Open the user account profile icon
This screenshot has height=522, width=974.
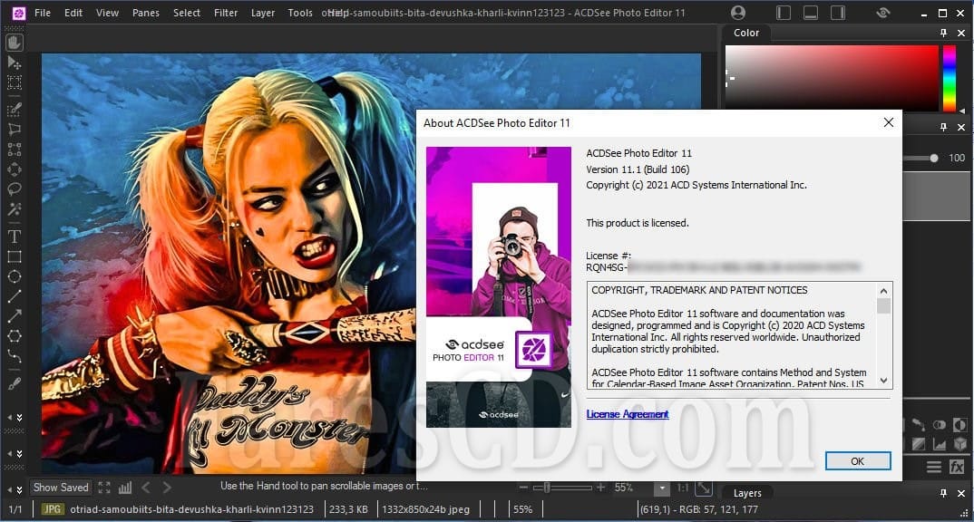pos(738,13)
